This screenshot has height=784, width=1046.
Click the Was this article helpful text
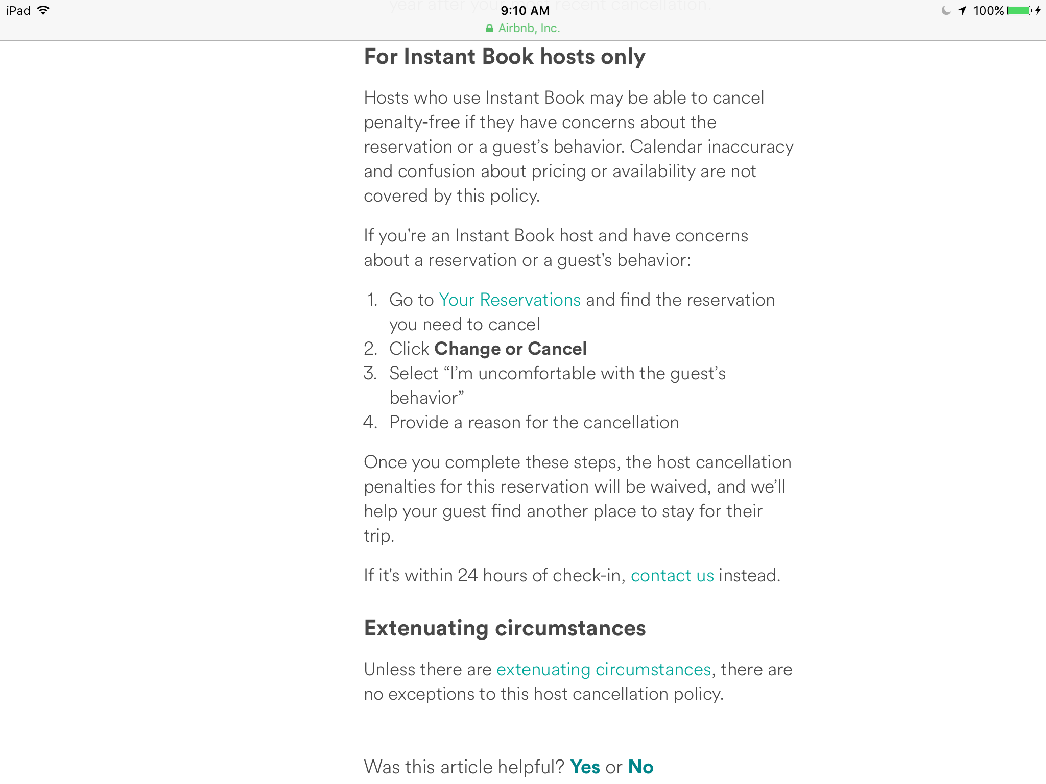pos(464,767)
